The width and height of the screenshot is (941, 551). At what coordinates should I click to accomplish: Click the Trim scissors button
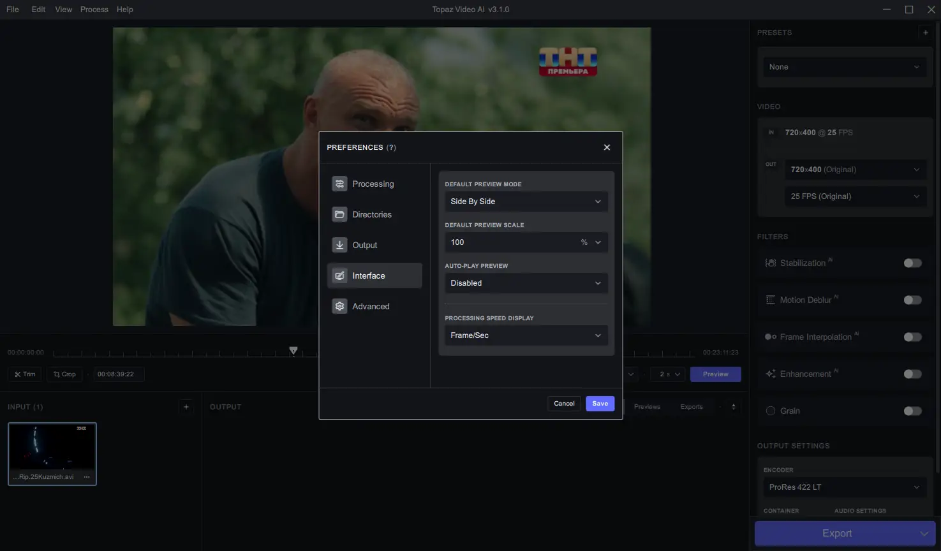[x=25, y=374]
